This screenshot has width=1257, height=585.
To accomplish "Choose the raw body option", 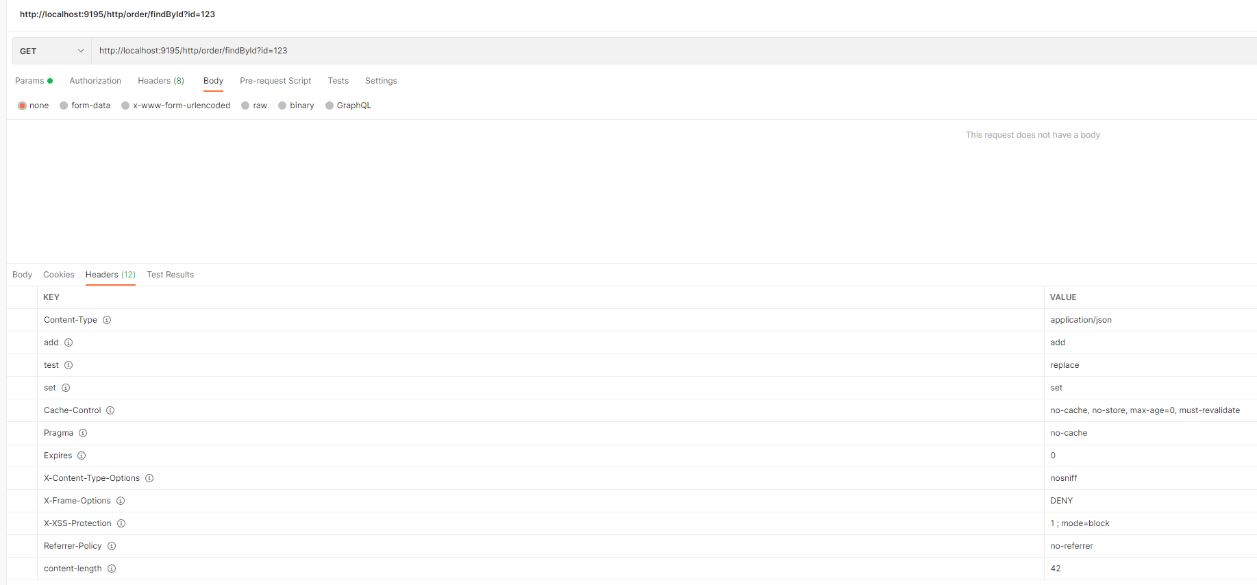I will coord(245,105).
